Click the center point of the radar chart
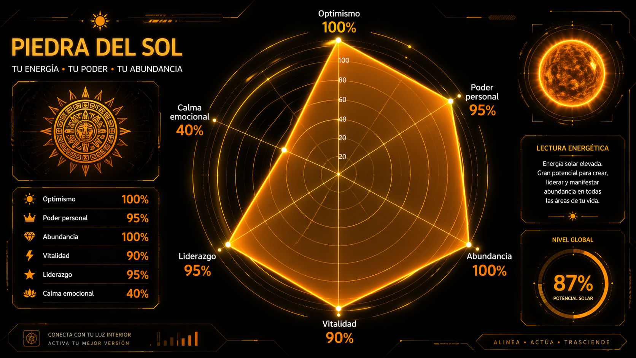Screen dimensions: 636x358 click(338, 174)
